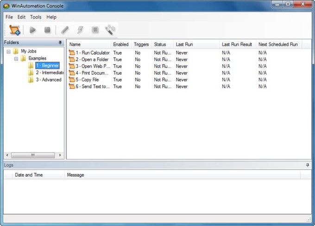Select job '5 - Copy File'
315x226 pixels.
click(x=87, y=79)
